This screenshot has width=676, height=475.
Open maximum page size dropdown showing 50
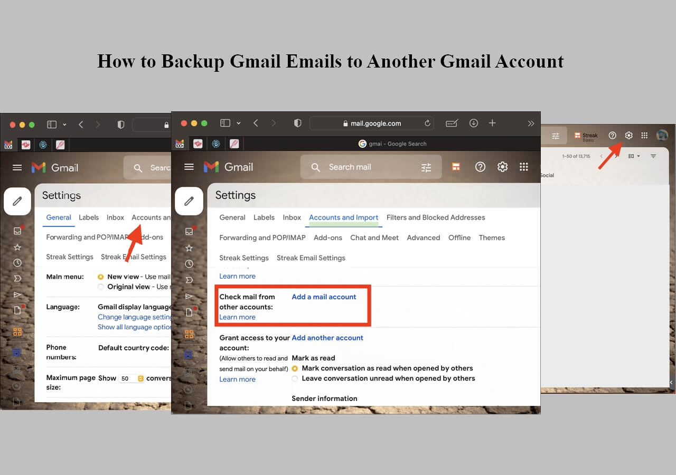tap(132, 378)
